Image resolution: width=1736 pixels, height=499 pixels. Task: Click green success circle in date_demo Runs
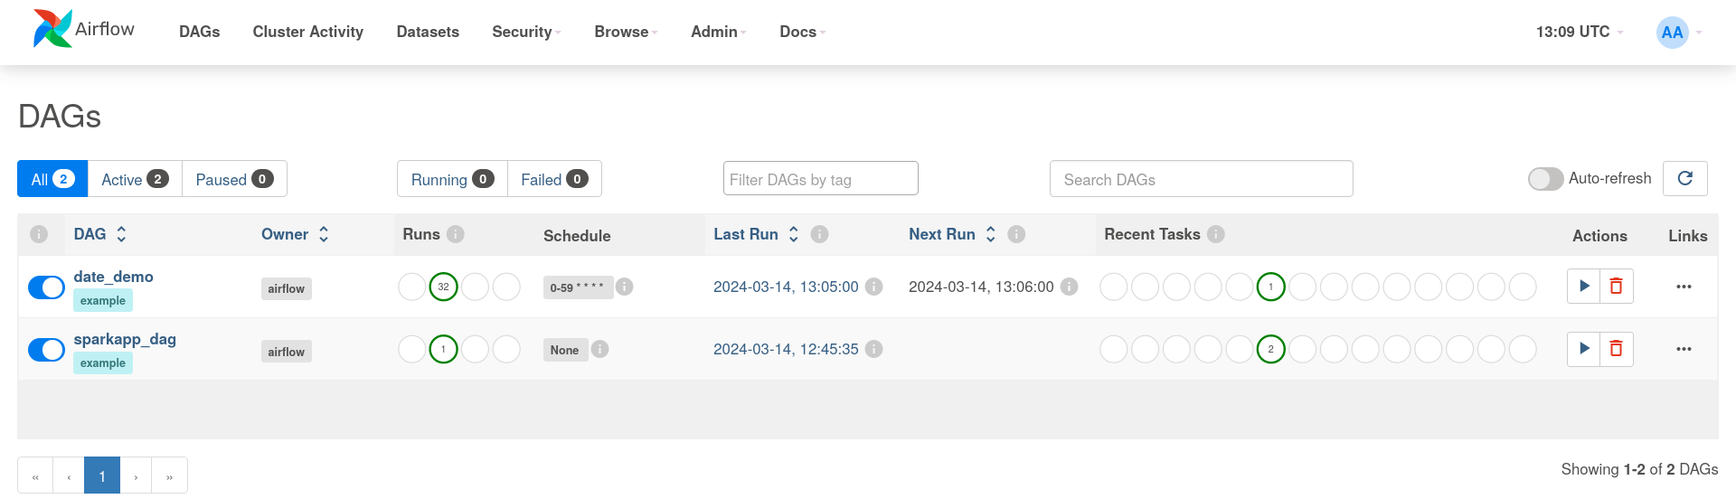(443, 287)
